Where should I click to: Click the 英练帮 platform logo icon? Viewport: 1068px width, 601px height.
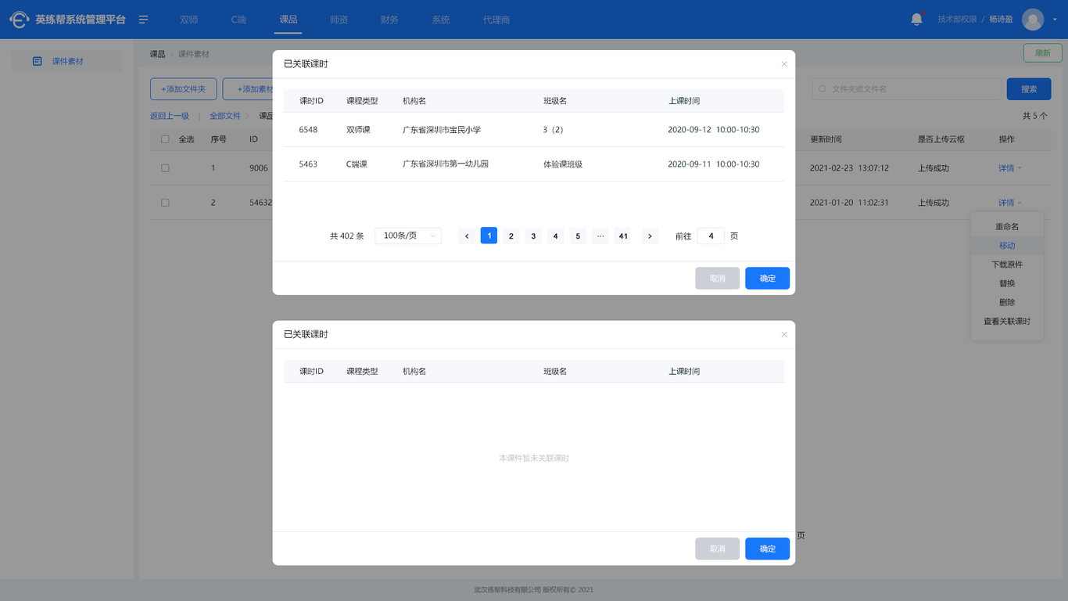(19, 20)
